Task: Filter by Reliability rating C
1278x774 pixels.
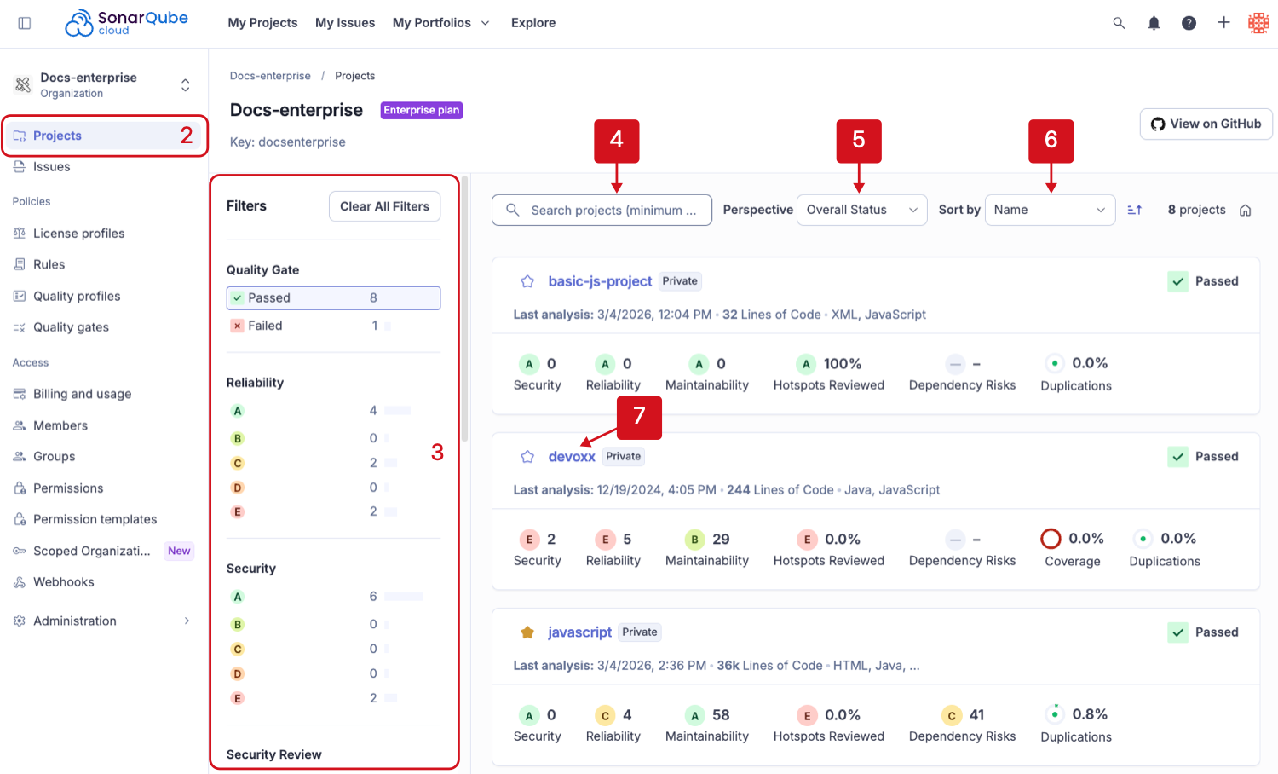Action: pos(333,463)
